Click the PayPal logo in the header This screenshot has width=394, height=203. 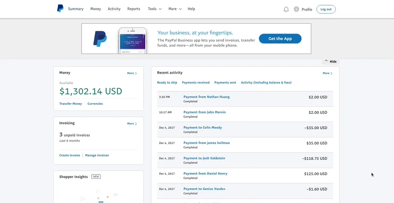point(60,9)
